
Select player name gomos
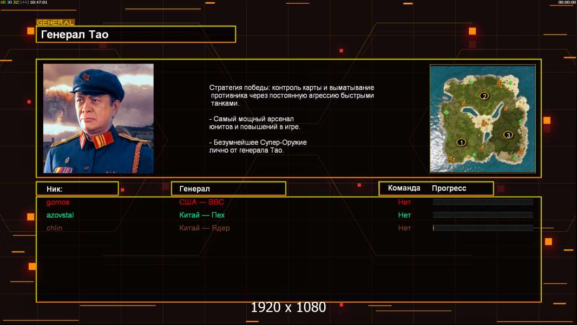pyautogui.click(x=58, y=202)
